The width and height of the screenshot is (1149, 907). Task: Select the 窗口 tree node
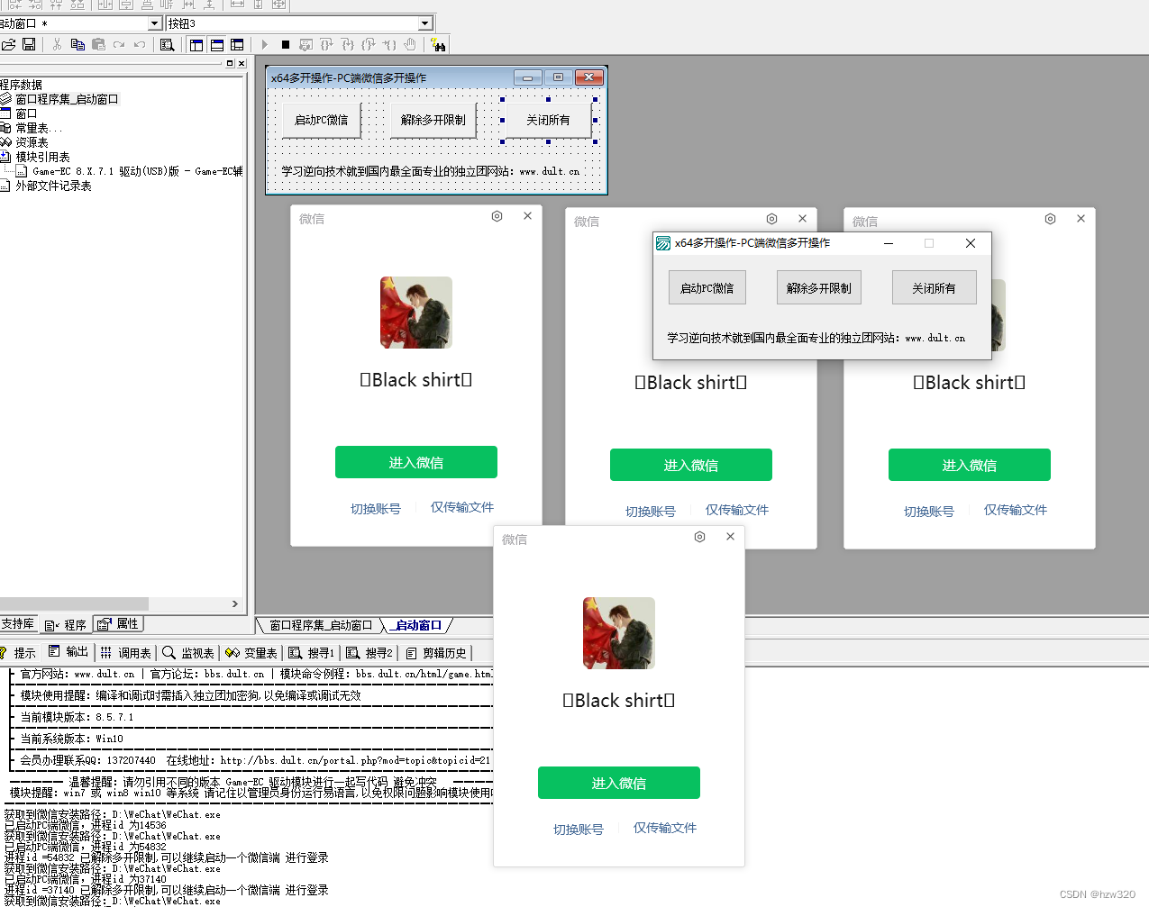point(26,113)
